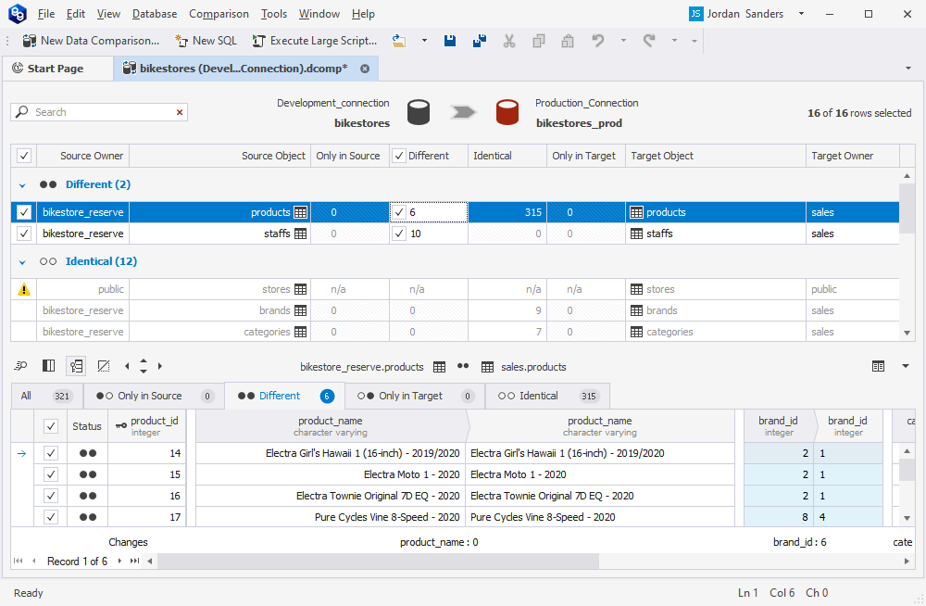Uncheck record checkbox for product_id 17
This screenshot has width=926, height=606.
point(51,517)
